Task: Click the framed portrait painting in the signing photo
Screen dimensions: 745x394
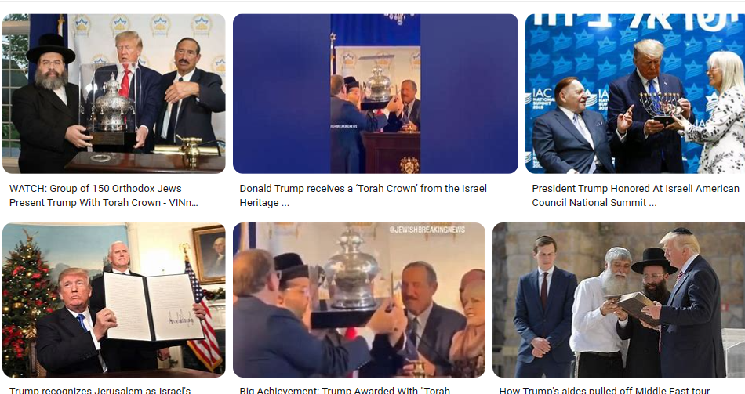Action: (x=209, y=255)
